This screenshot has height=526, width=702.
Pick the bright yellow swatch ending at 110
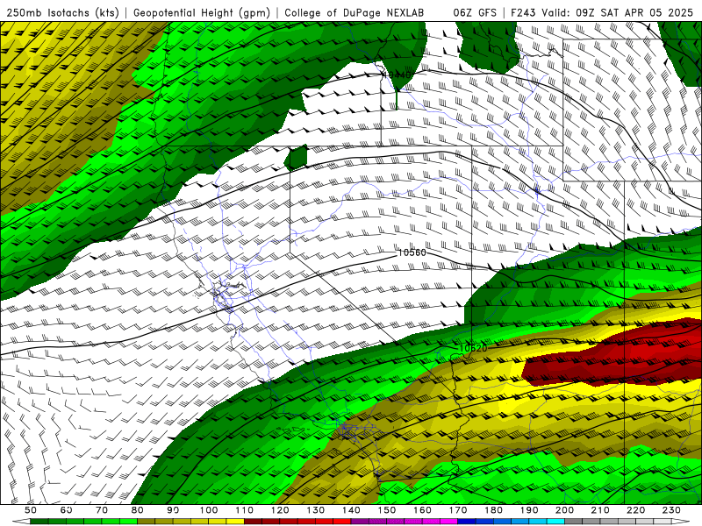click(x=235, y=522)
